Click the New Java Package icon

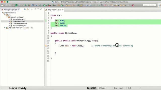tap(59, 5)
